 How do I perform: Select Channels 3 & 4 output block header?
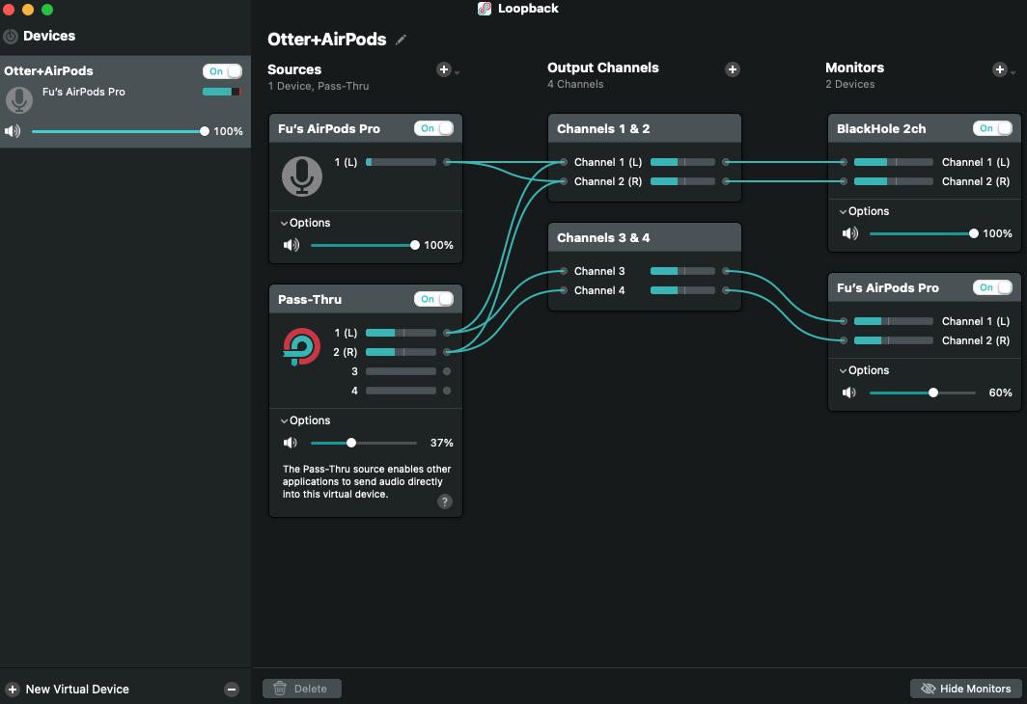[x=645, y=237]
